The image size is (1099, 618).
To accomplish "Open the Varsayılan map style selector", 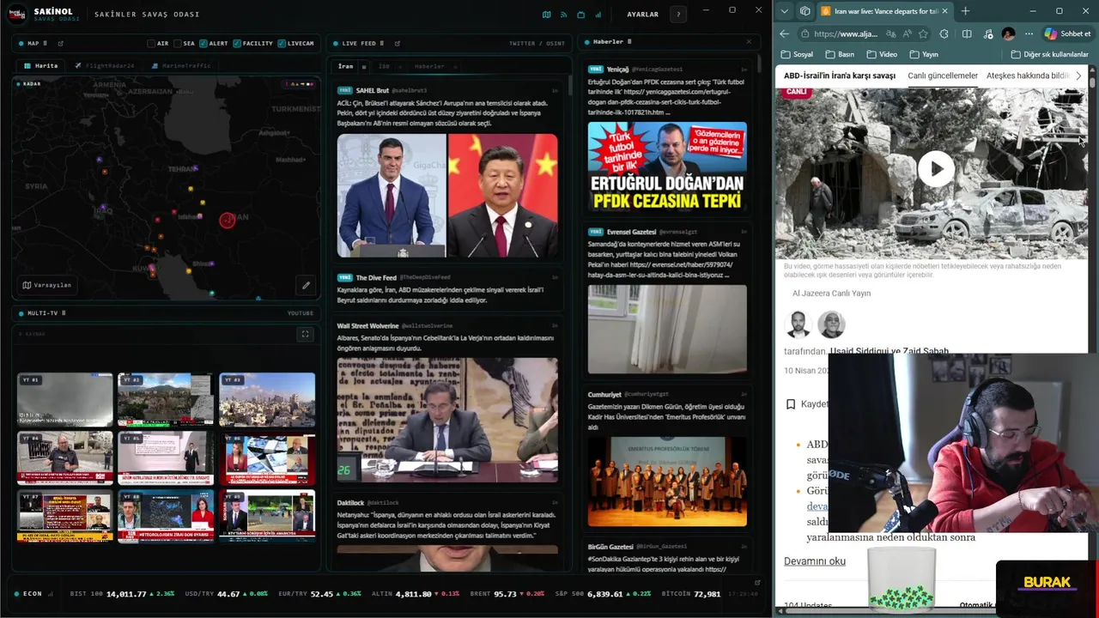I will point(47,285).
